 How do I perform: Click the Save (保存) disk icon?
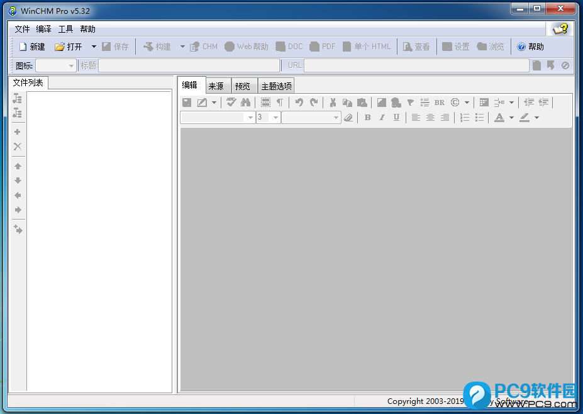[115, 47]
